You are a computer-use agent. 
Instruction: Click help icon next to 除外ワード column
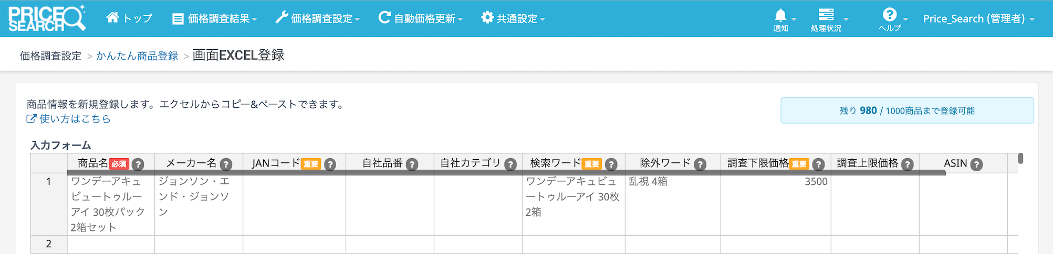[700, 164]
